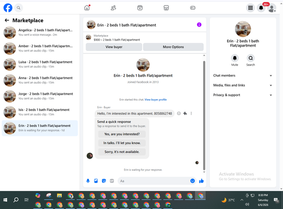Open the Video (Watch) tab icon
The height and width of the screenshot is (209, 283).
(x=140, y=8)
